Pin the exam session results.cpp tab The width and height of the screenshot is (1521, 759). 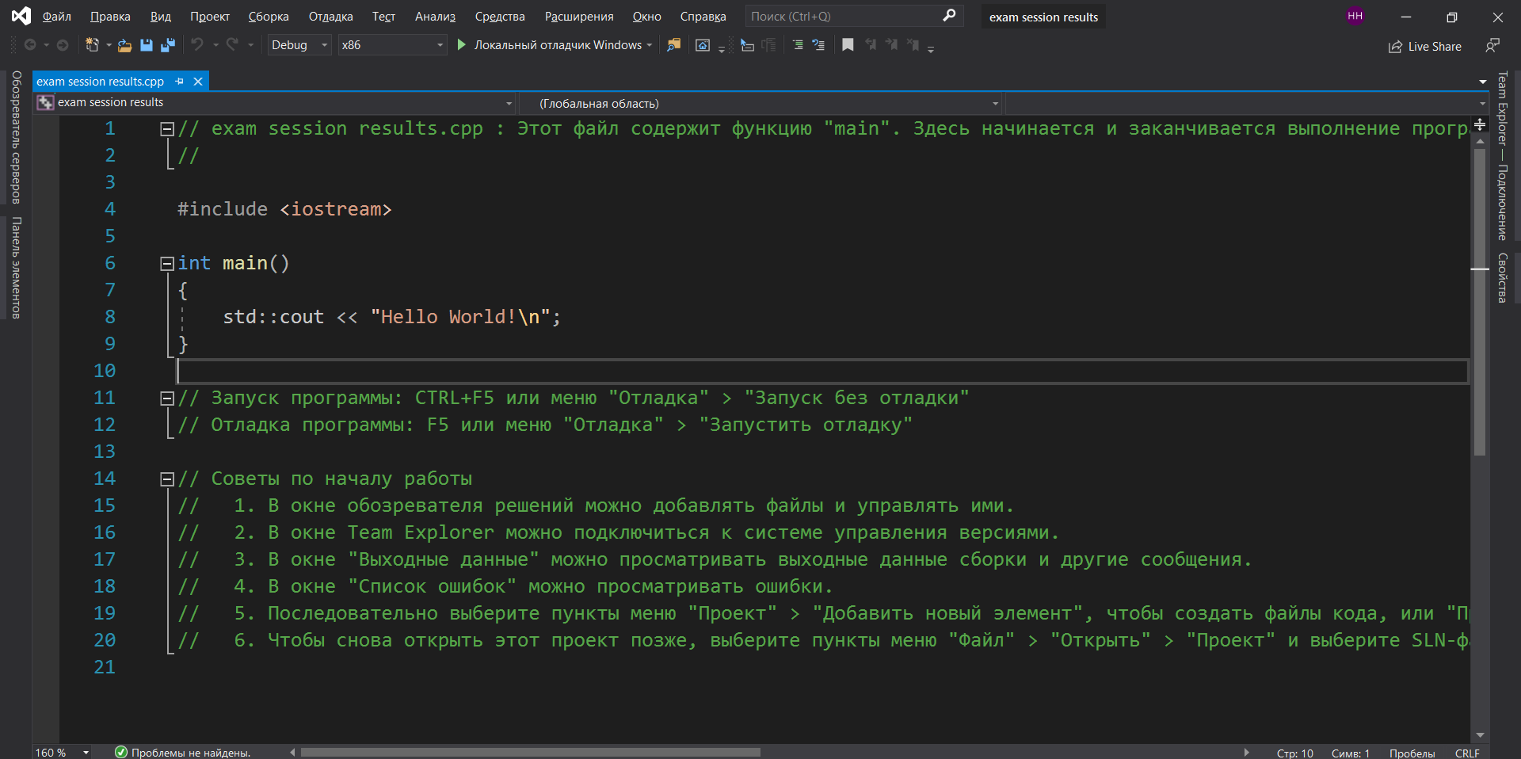click(x=180, y=82)
